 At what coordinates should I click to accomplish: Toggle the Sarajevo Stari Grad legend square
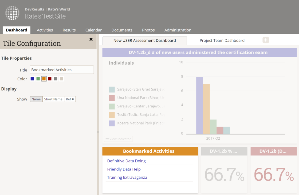(112, 89)
